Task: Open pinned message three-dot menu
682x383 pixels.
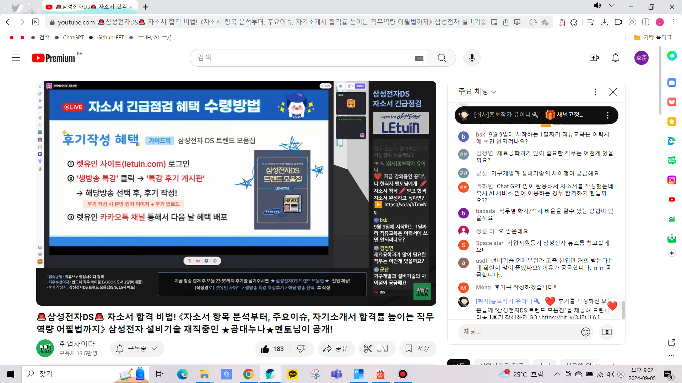Action: tap(607, 115)
